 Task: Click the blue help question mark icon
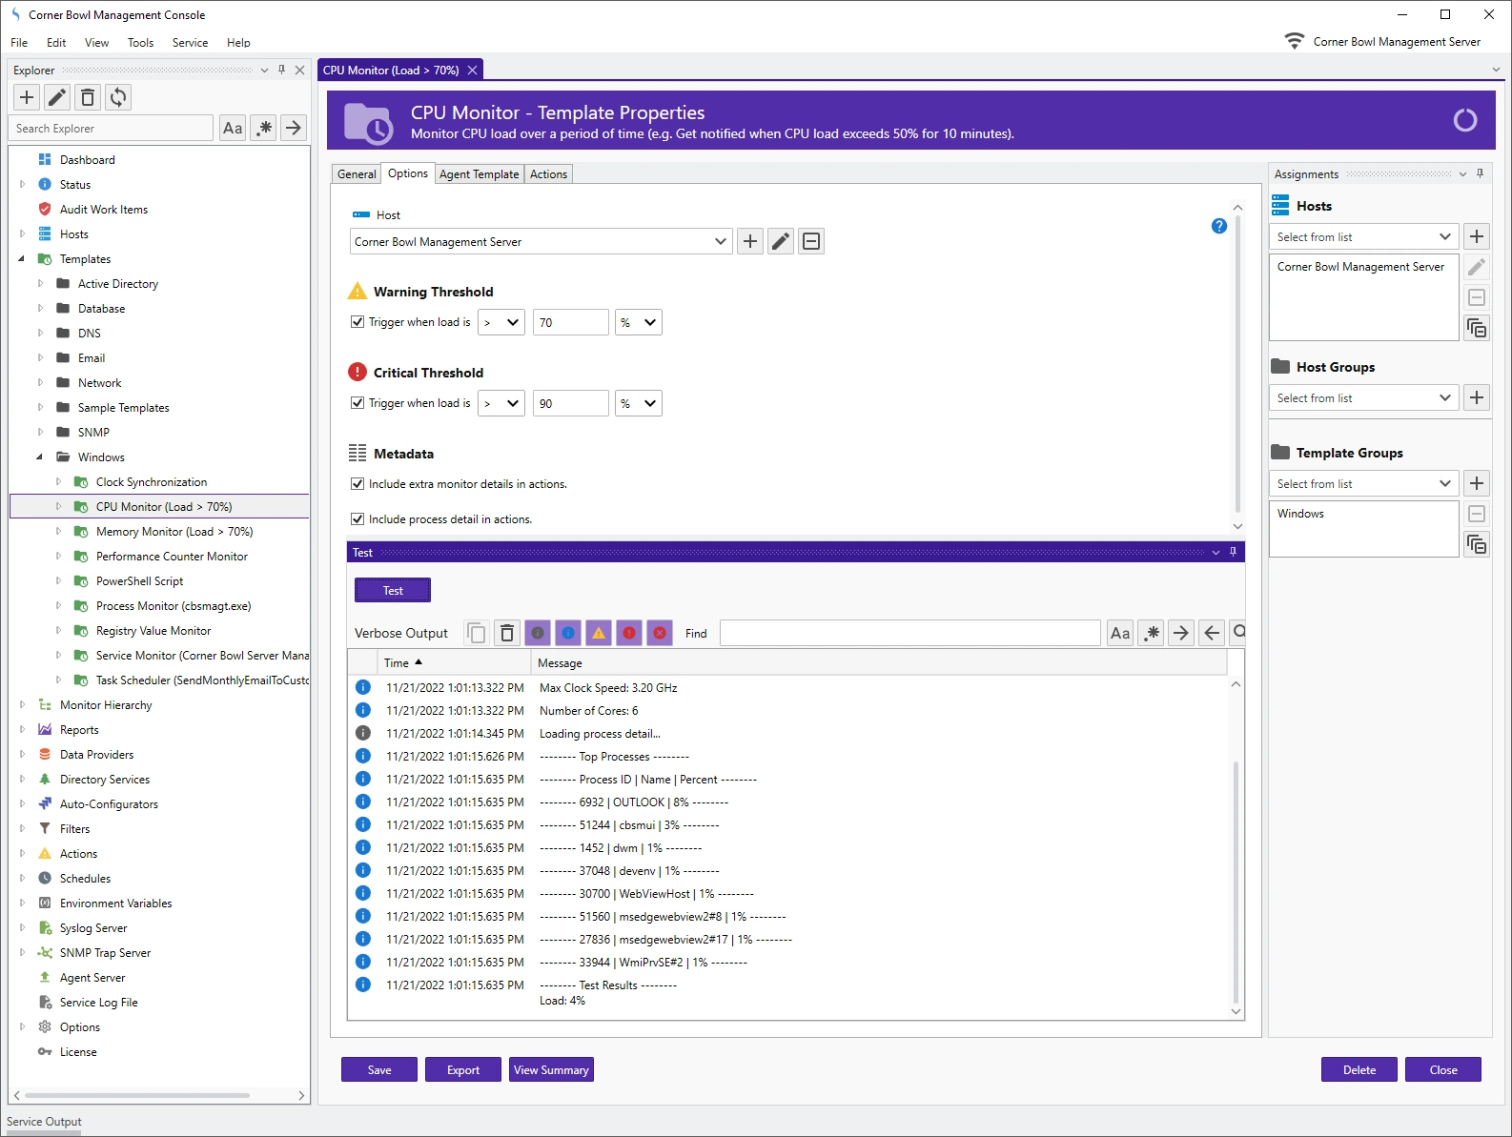coord(1218,226)
